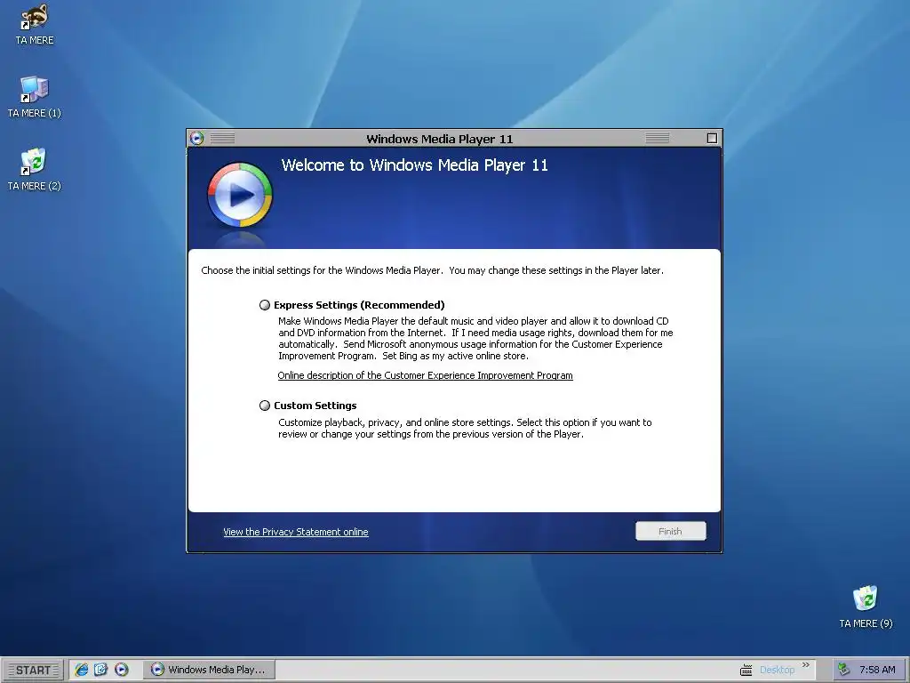
Task: Select Express Settings (Recommended) radio button
Action: tap(265, 305)
